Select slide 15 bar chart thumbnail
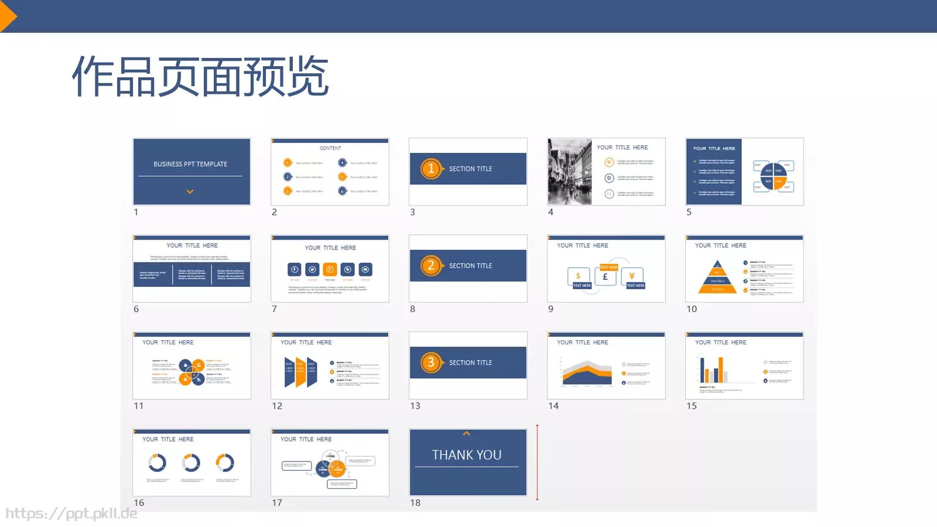937x527 pixels. [x=744, y=366]
